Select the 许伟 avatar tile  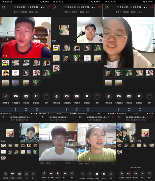[x=64, y=30]
